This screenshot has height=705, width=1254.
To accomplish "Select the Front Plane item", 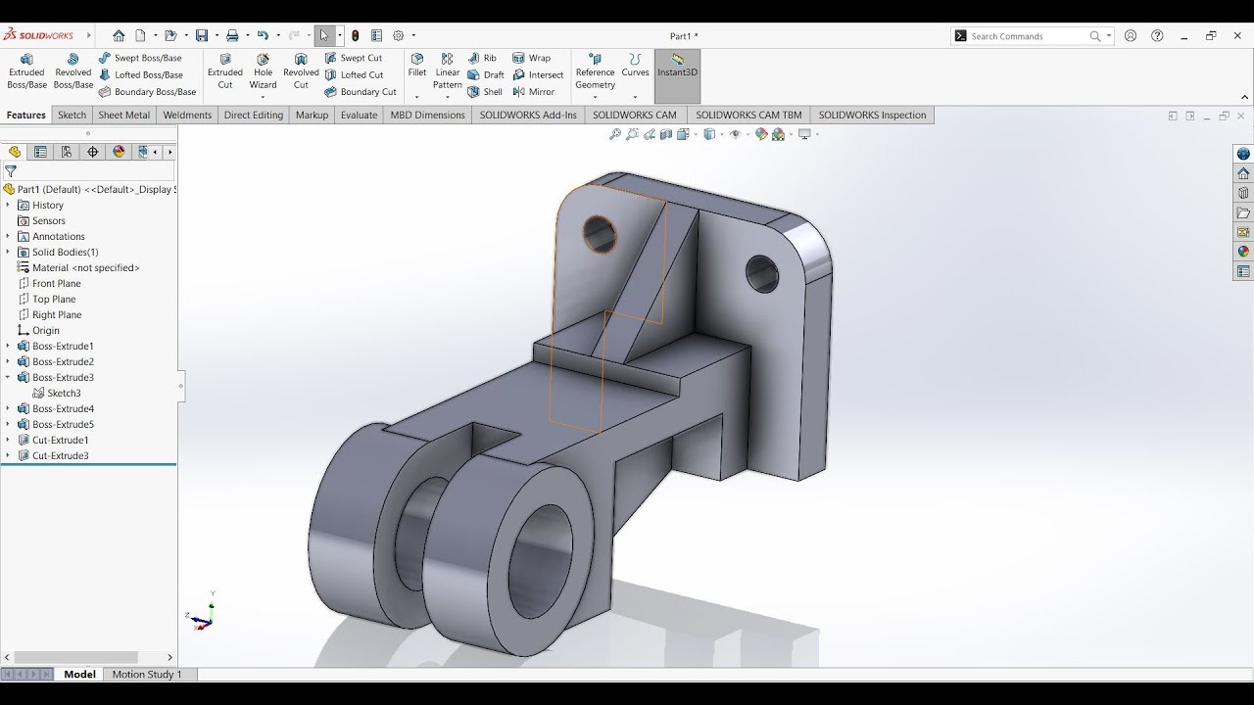I will (56, 283).
